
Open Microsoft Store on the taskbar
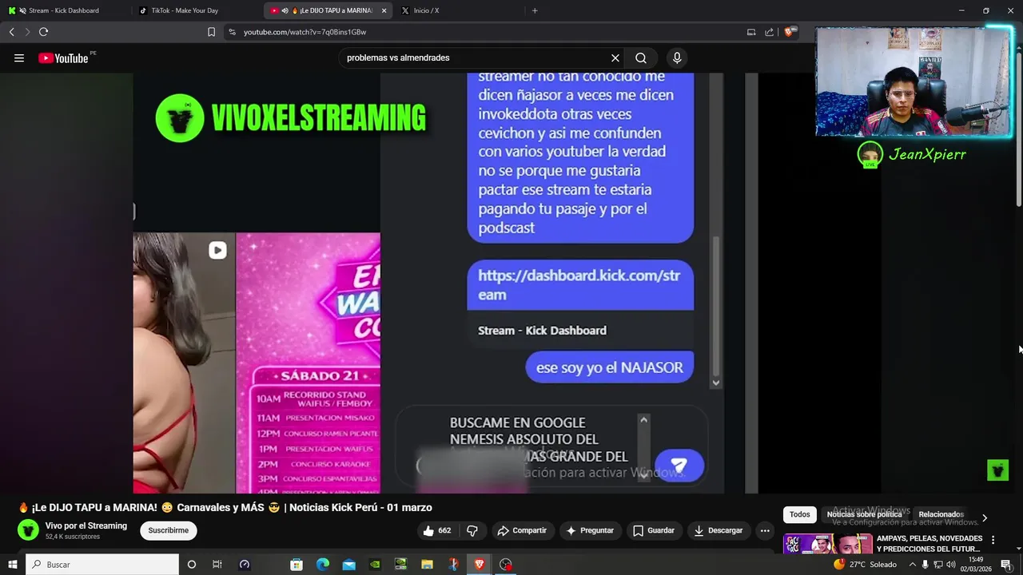(297, 565)
